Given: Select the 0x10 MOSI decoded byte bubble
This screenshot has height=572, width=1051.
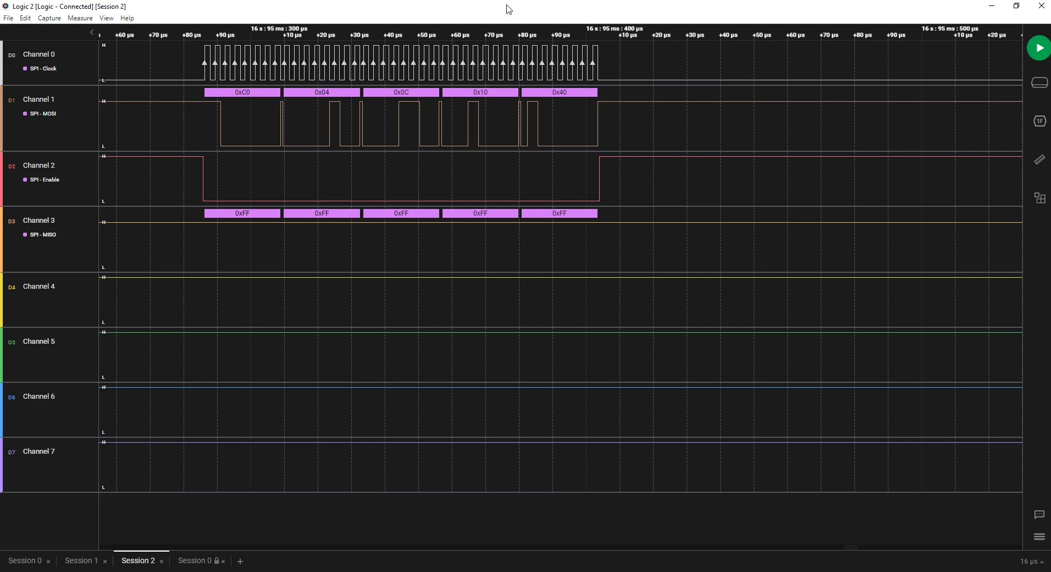Looking at the screenshot, I should point(480,92).
